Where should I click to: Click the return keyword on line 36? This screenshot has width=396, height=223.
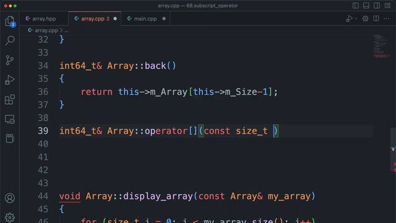tap(97, 92)
